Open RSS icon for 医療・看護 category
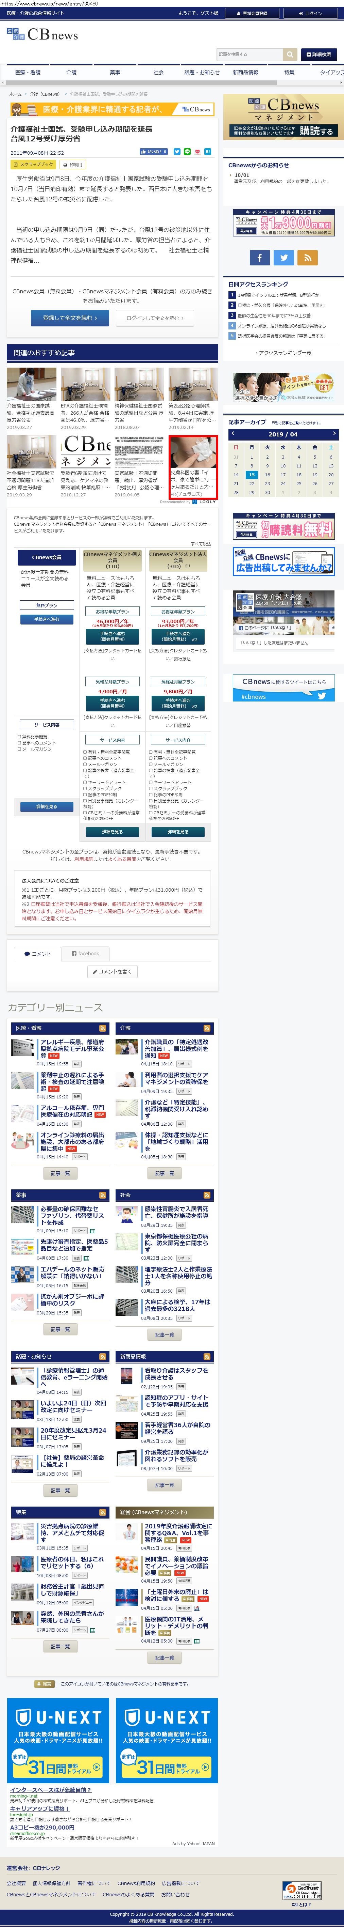 (102, 1028)
